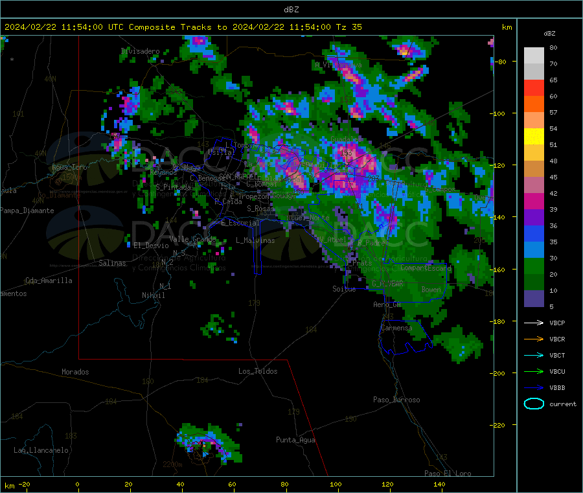
Task: Click the 'Los_Toldos' map label
Action: 258,371
